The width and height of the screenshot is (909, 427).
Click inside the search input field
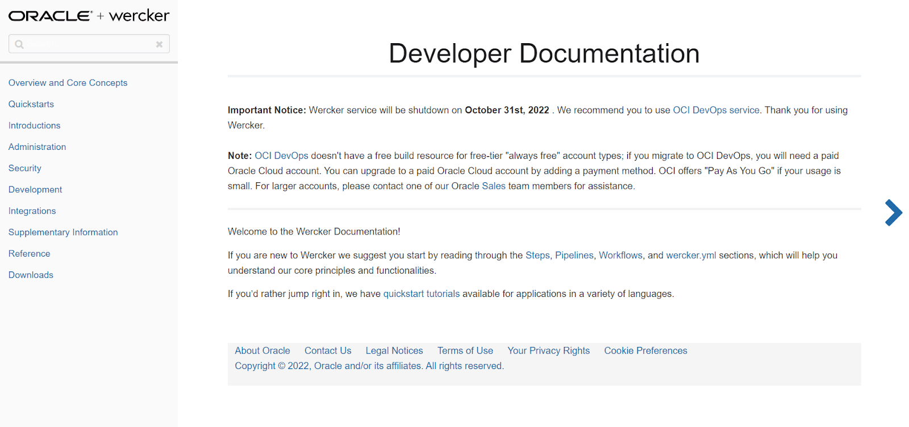89,44
